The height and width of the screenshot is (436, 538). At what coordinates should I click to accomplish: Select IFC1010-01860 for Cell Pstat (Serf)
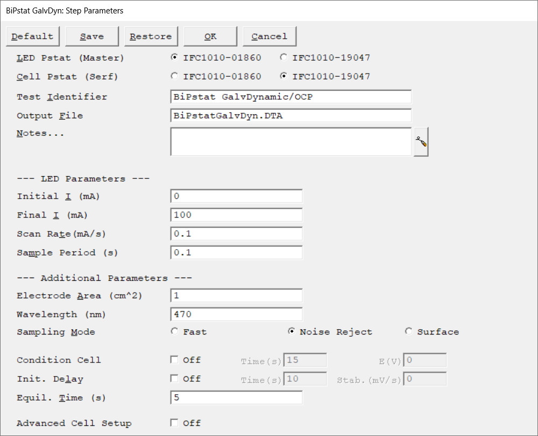coord(174,76)
